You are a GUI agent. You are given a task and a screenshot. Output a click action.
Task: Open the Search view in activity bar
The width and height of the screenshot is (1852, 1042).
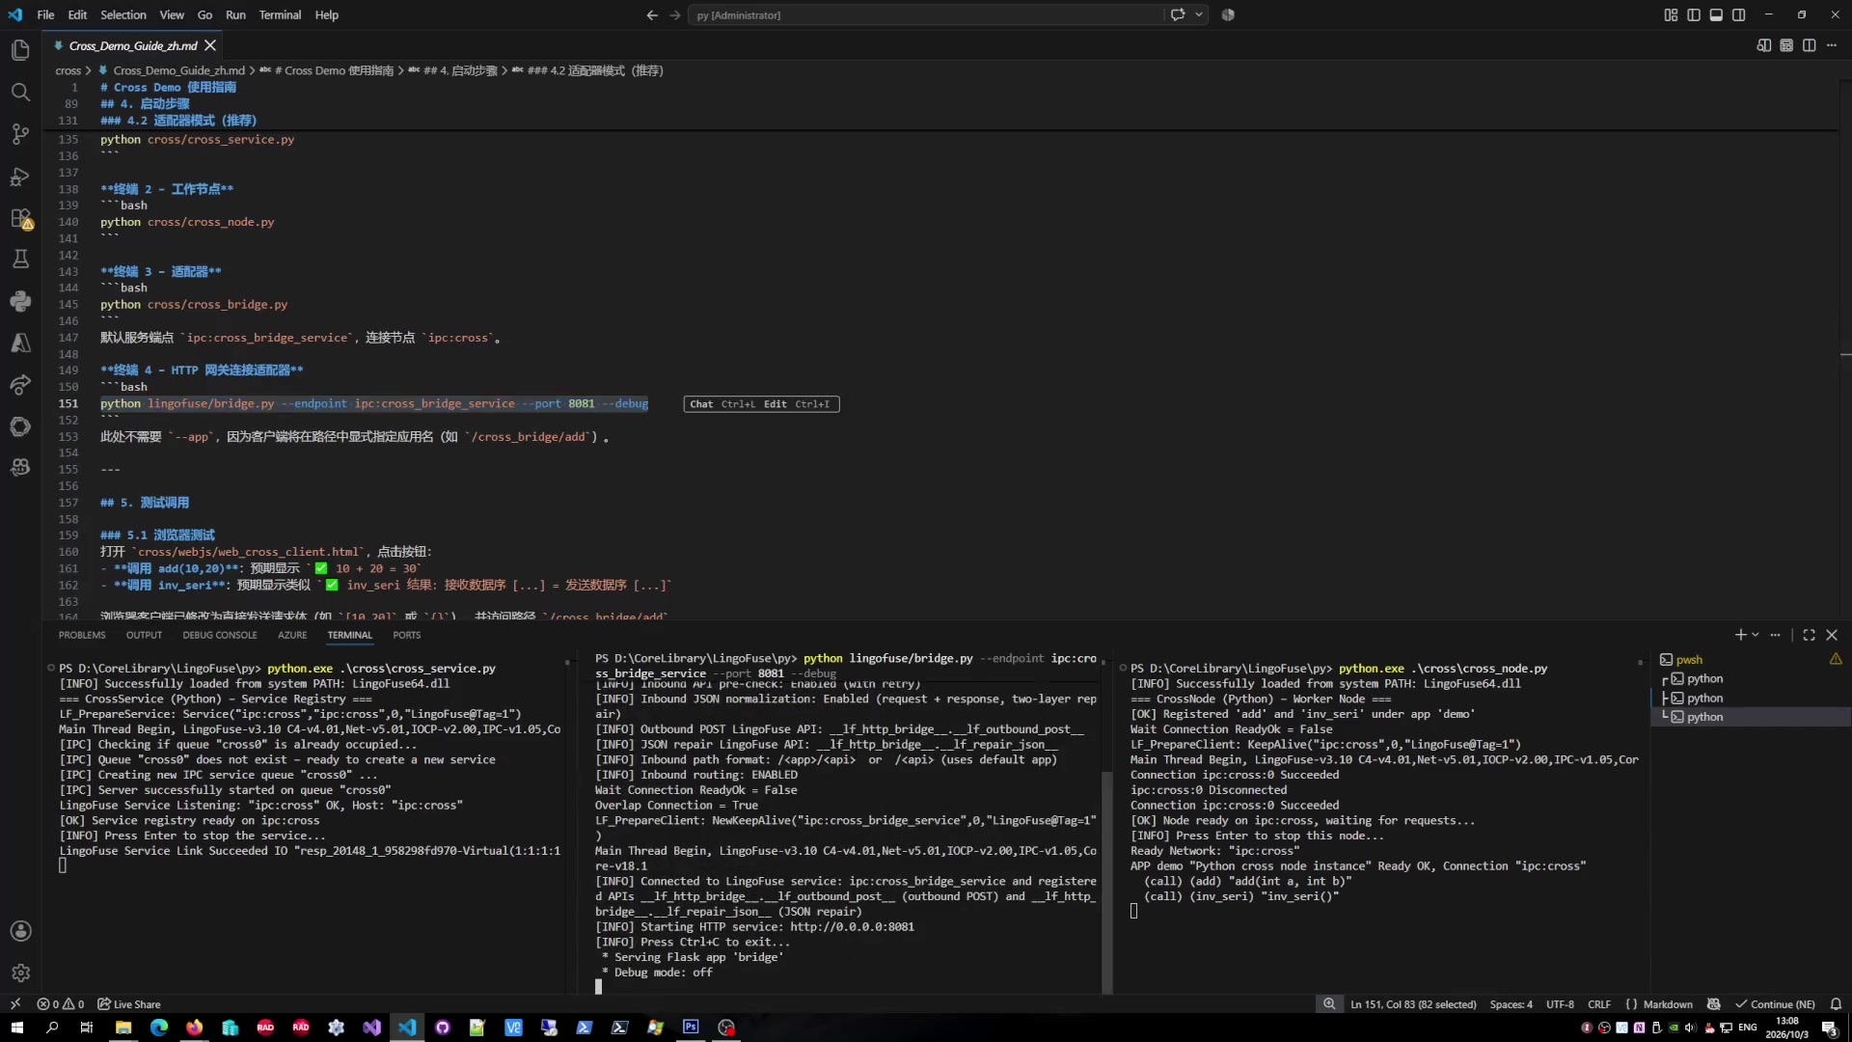coord(20,93)
